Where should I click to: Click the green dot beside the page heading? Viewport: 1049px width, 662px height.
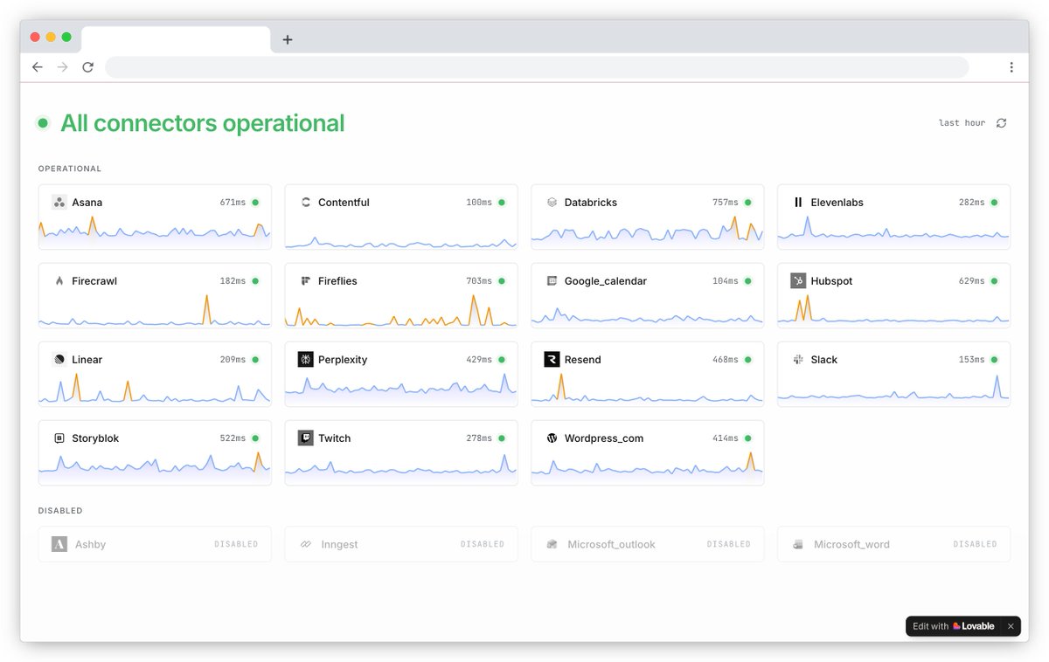tap(43, 123)
